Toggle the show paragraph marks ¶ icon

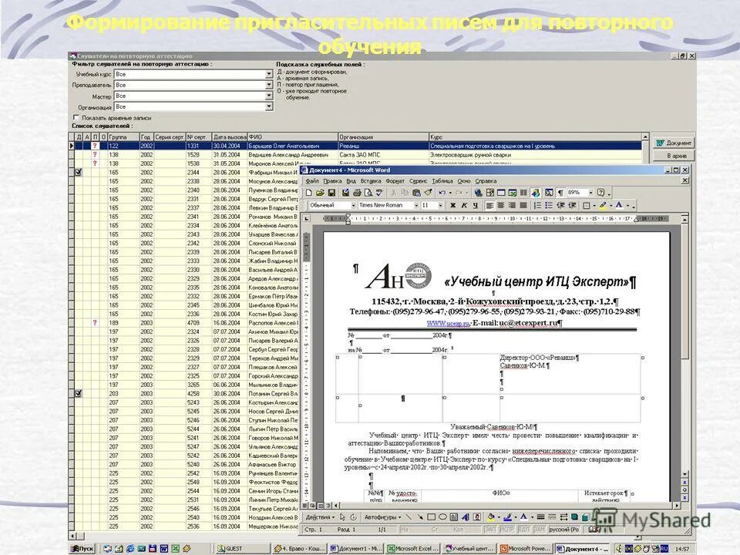point(560,193)
